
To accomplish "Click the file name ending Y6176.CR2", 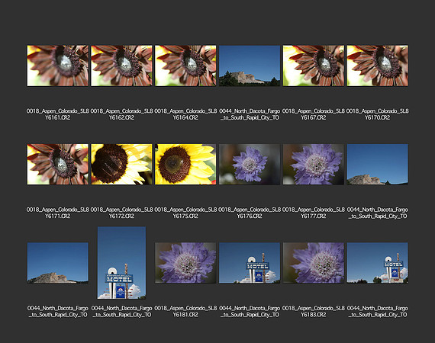I will pyautogui.click(x=250, y=213).
